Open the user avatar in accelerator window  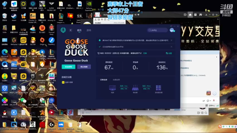tap(172, 30)
